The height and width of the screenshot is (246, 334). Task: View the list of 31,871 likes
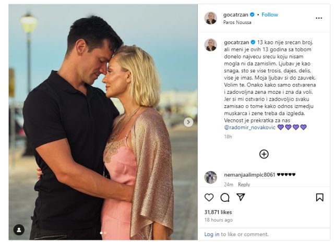point(218,212)
